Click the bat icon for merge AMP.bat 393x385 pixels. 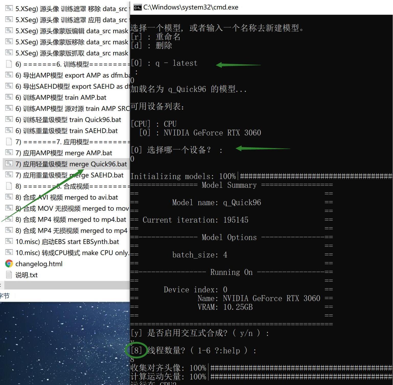pos(9,153)
